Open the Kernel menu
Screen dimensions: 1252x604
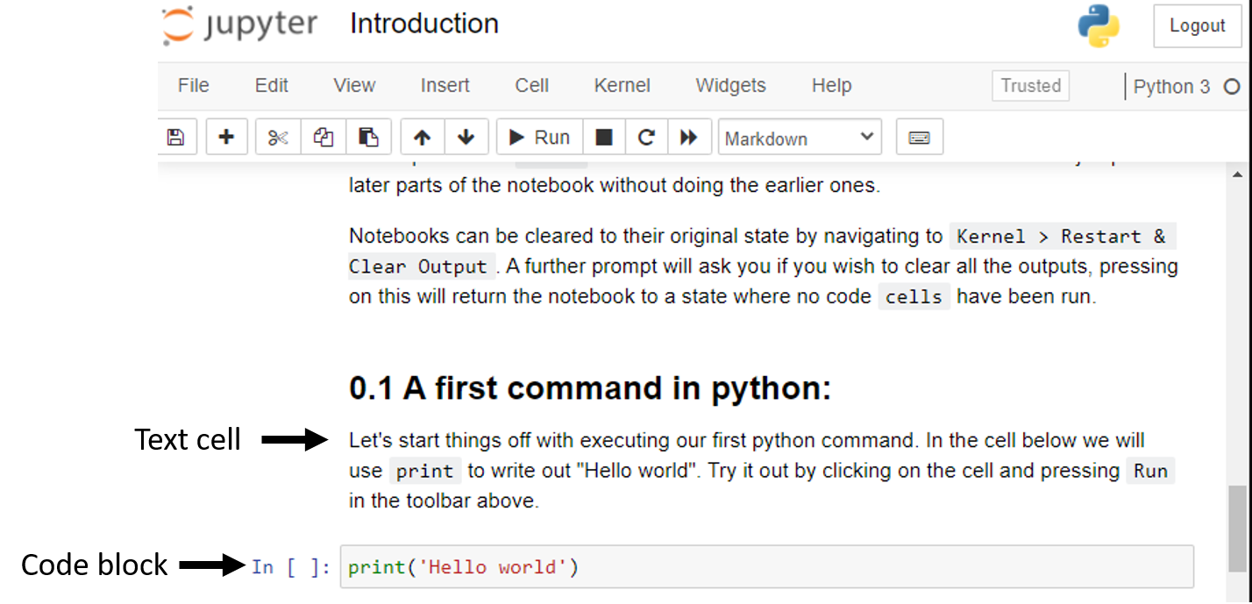[622, 85]
